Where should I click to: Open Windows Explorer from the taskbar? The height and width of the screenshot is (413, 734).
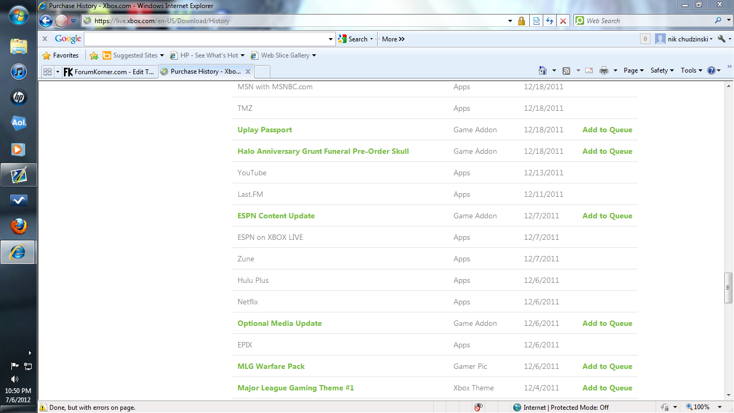(x=19, y=46)
